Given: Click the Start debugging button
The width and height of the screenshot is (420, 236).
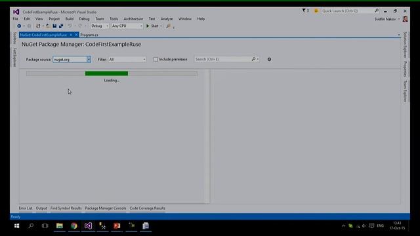Looking at the screenshot, I should pos(152,26).
